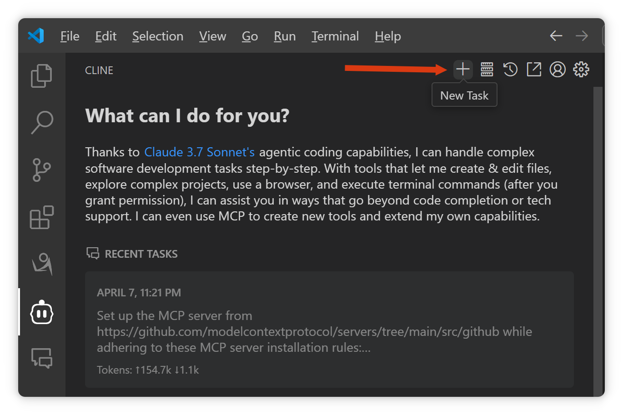Follow the Claude 3.7 Sonnet's link
The height and width of the screenshot is (415, 623).
pyautogui.click(x=199, y=152)
